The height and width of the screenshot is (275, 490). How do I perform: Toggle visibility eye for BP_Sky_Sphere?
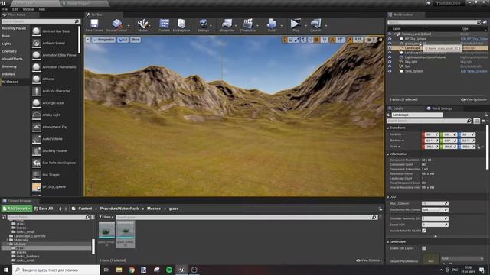point(390,39)
